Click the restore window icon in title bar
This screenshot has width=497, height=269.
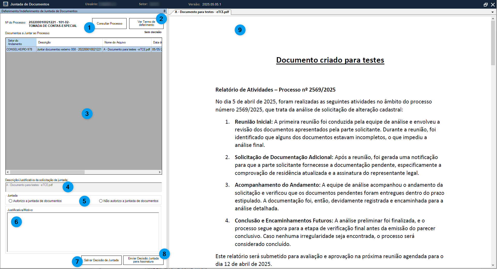486,4
